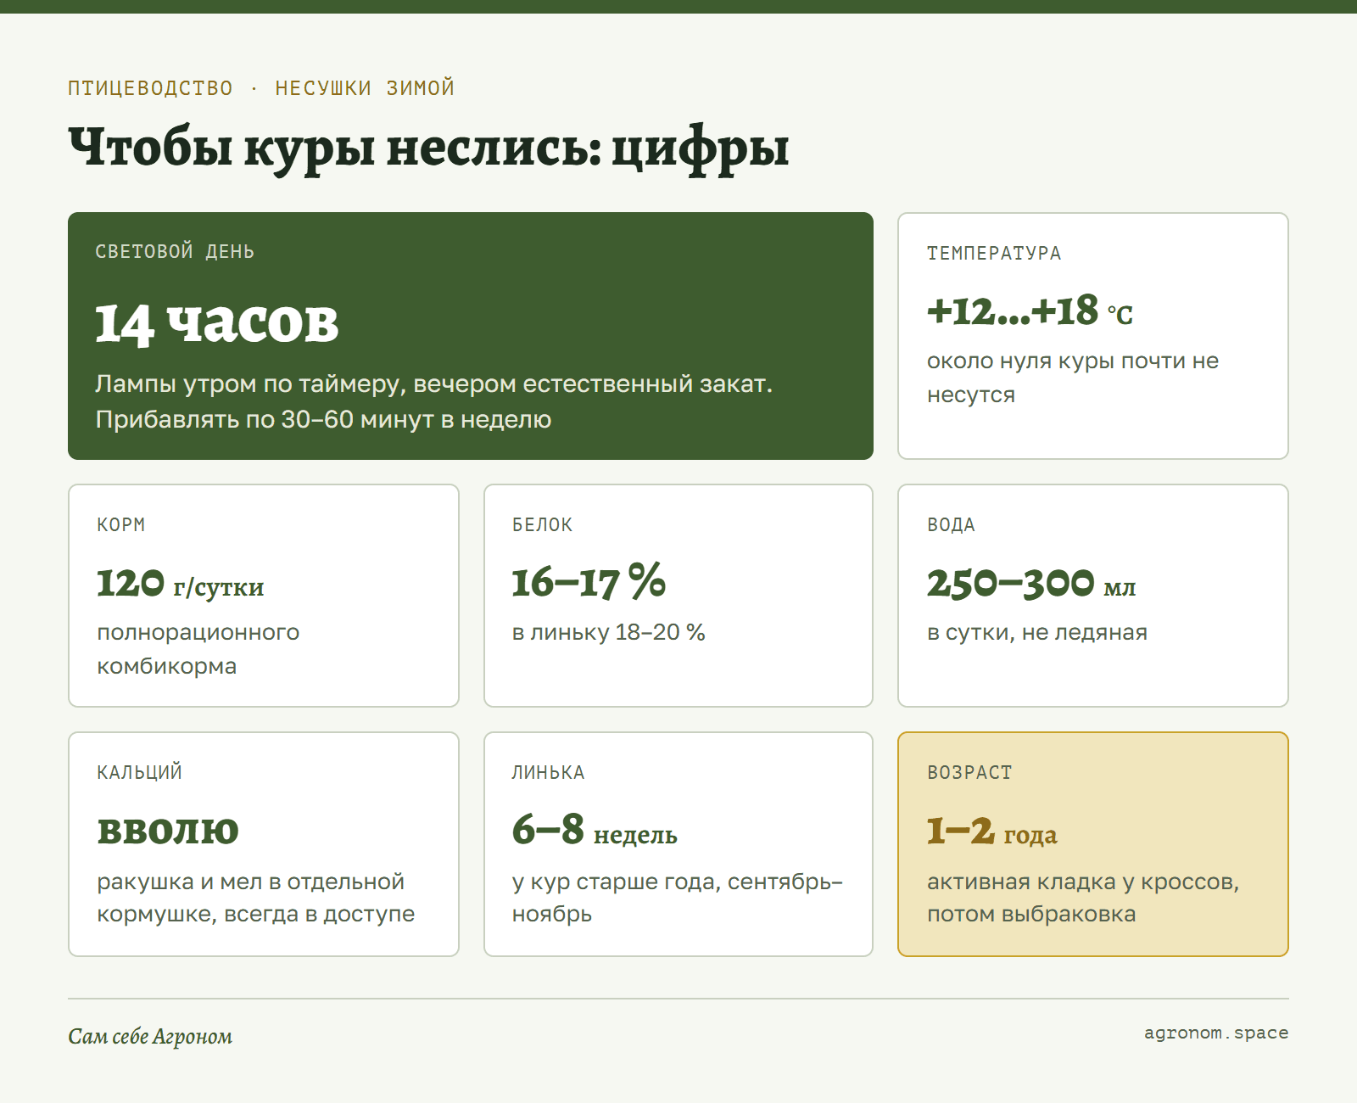Open the agronom.space link
This screenshot has width=1357, height=1103.
[1216, 1033]
